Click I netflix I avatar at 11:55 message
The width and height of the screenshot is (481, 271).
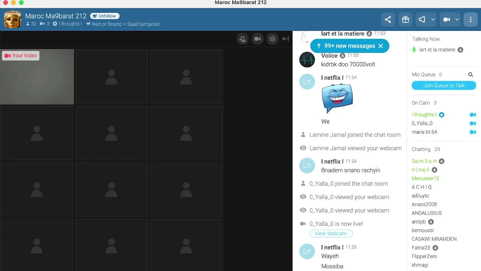(x=307, y=251)
